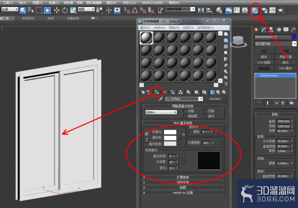Click Reset Map/Mtl X icon

165,92
